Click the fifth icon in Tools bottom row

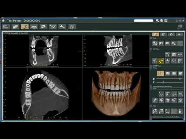coord(180,100)
